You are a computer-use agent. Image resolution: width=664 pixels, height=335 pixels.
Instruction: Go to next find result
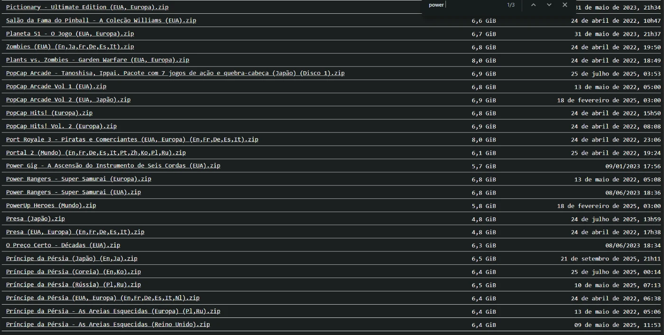(549, 5)
